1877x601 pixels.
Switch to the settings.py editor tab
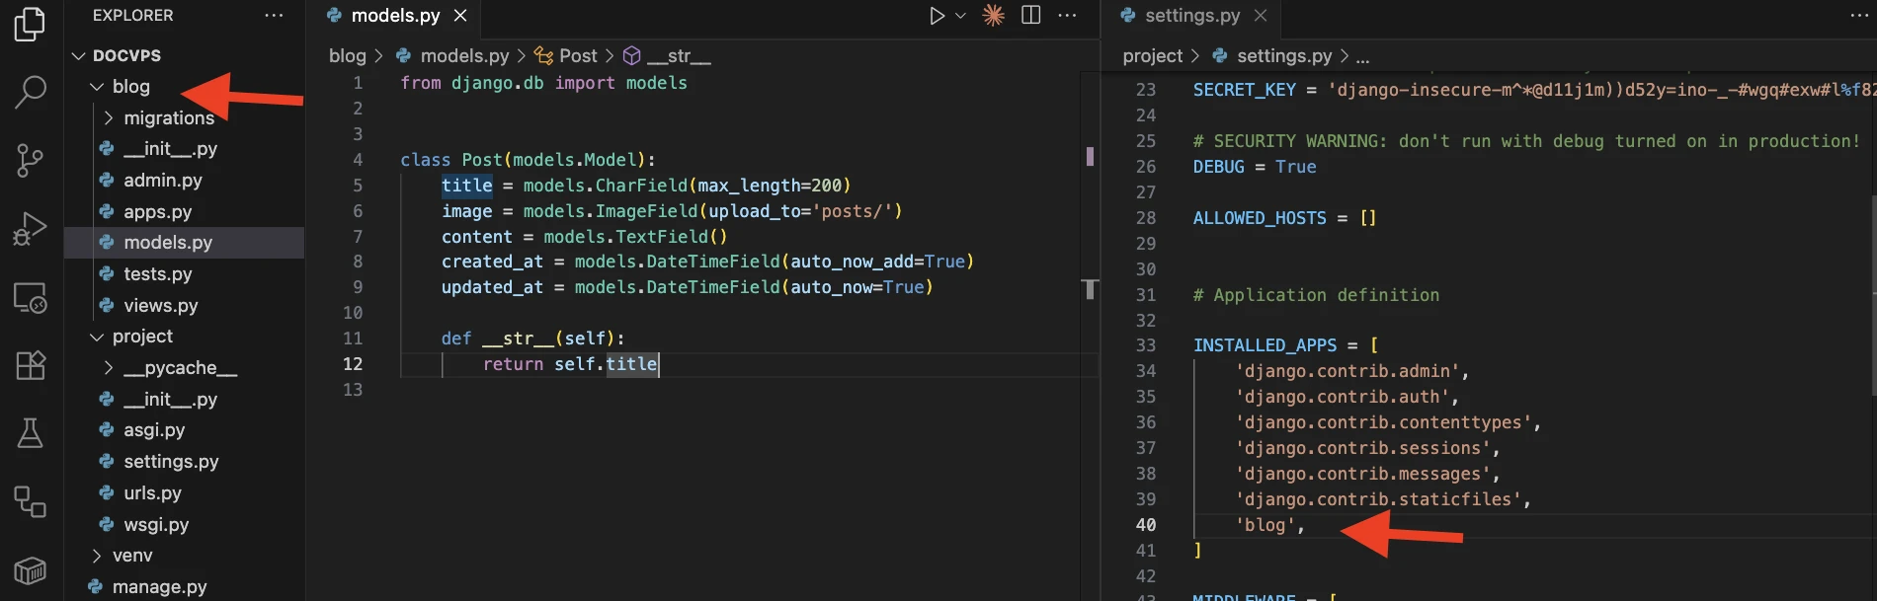[x=1191, y=16]
